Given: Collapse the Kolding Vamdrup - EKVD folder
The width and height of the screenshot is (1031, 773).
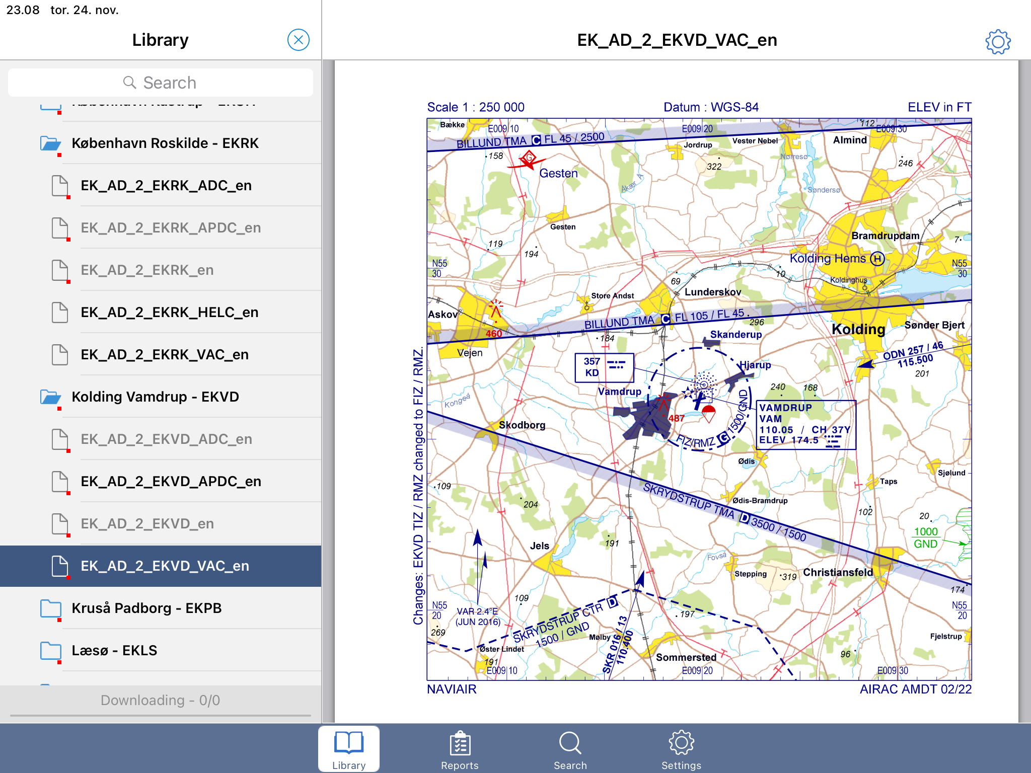Looking at the screenshot, I should pyautogui.click(x=161, y=397).
